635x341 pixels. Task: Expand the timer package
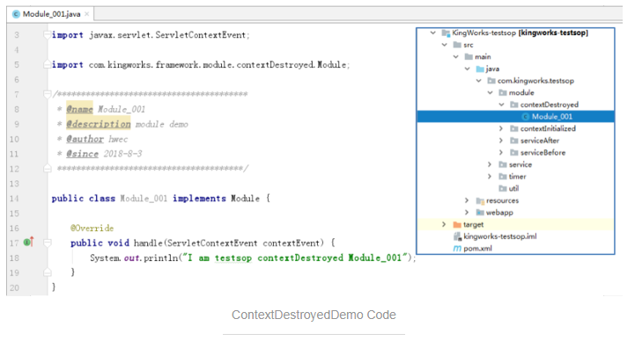point(490,177)
